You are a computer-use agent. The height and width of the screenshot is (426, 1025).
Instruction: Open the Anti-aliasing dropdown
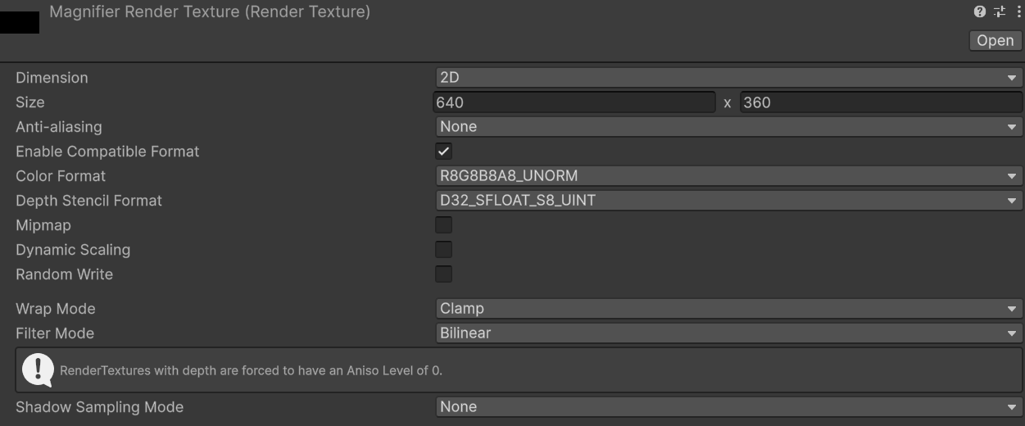(x=728, y=127)
